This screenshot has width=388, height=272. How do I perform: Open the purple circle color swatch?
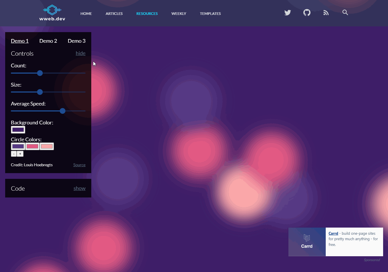[18, 146]
